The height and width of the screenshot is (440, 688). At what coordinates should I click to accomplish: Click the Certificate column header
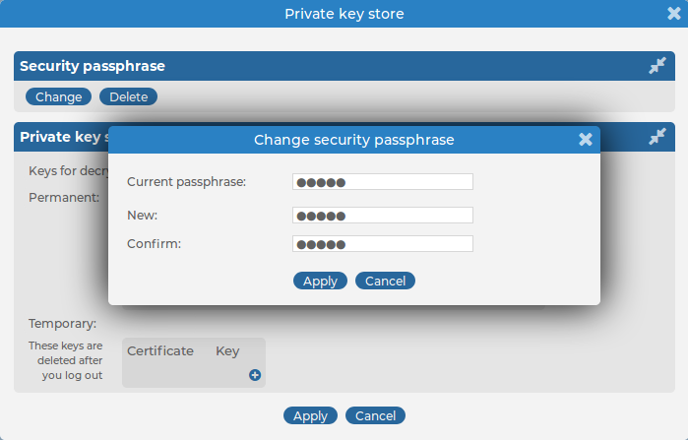[x=160, y=351]
